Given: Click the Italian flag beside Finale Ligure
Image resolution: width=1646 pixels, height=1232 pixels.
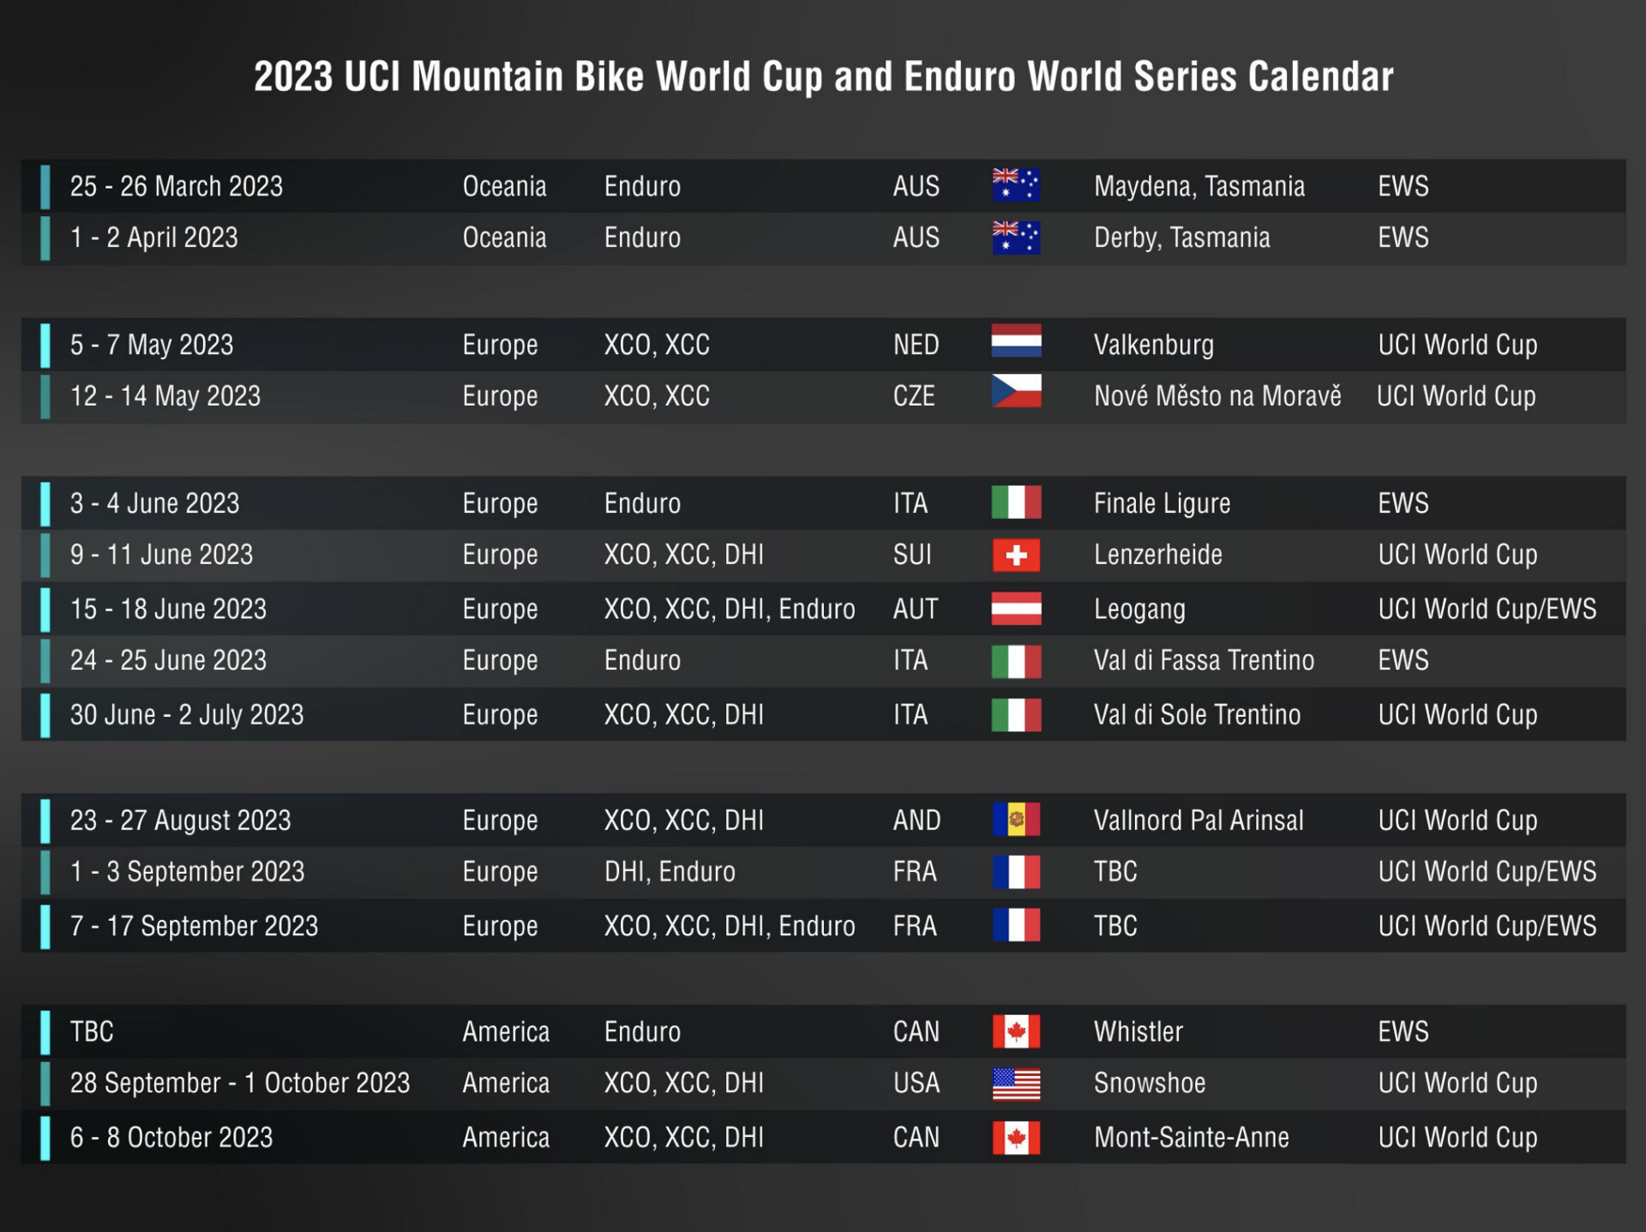Looking at the screenshot, I should click(1016, 502).
